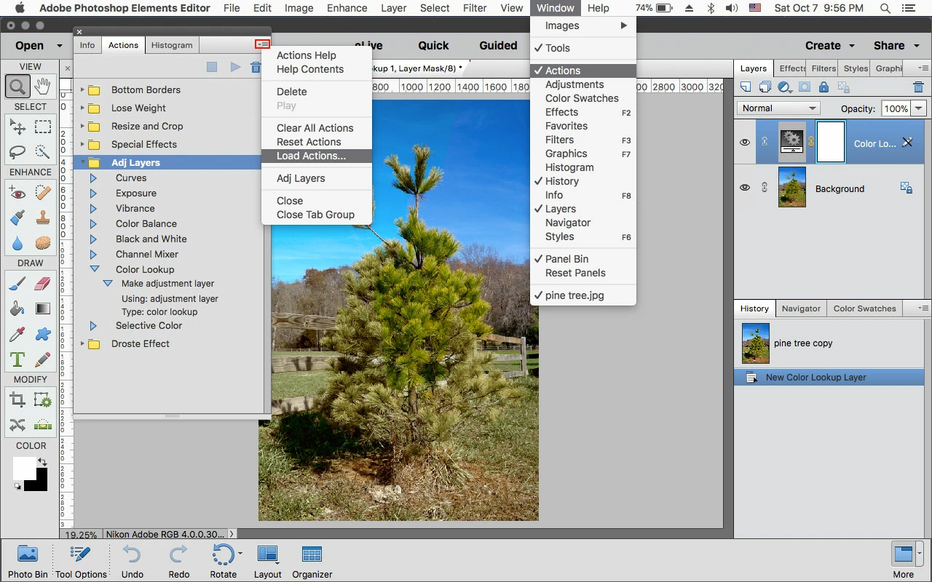Viewport: 932px width, 582px height.
Task: Select the Eraser tool
Action: coord(43,284)
